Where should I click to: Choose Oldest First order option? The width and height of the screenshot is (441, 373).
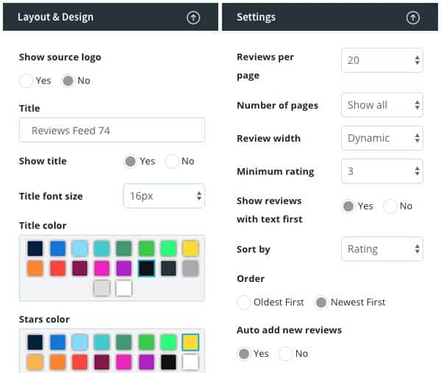(x=244, y=303)
